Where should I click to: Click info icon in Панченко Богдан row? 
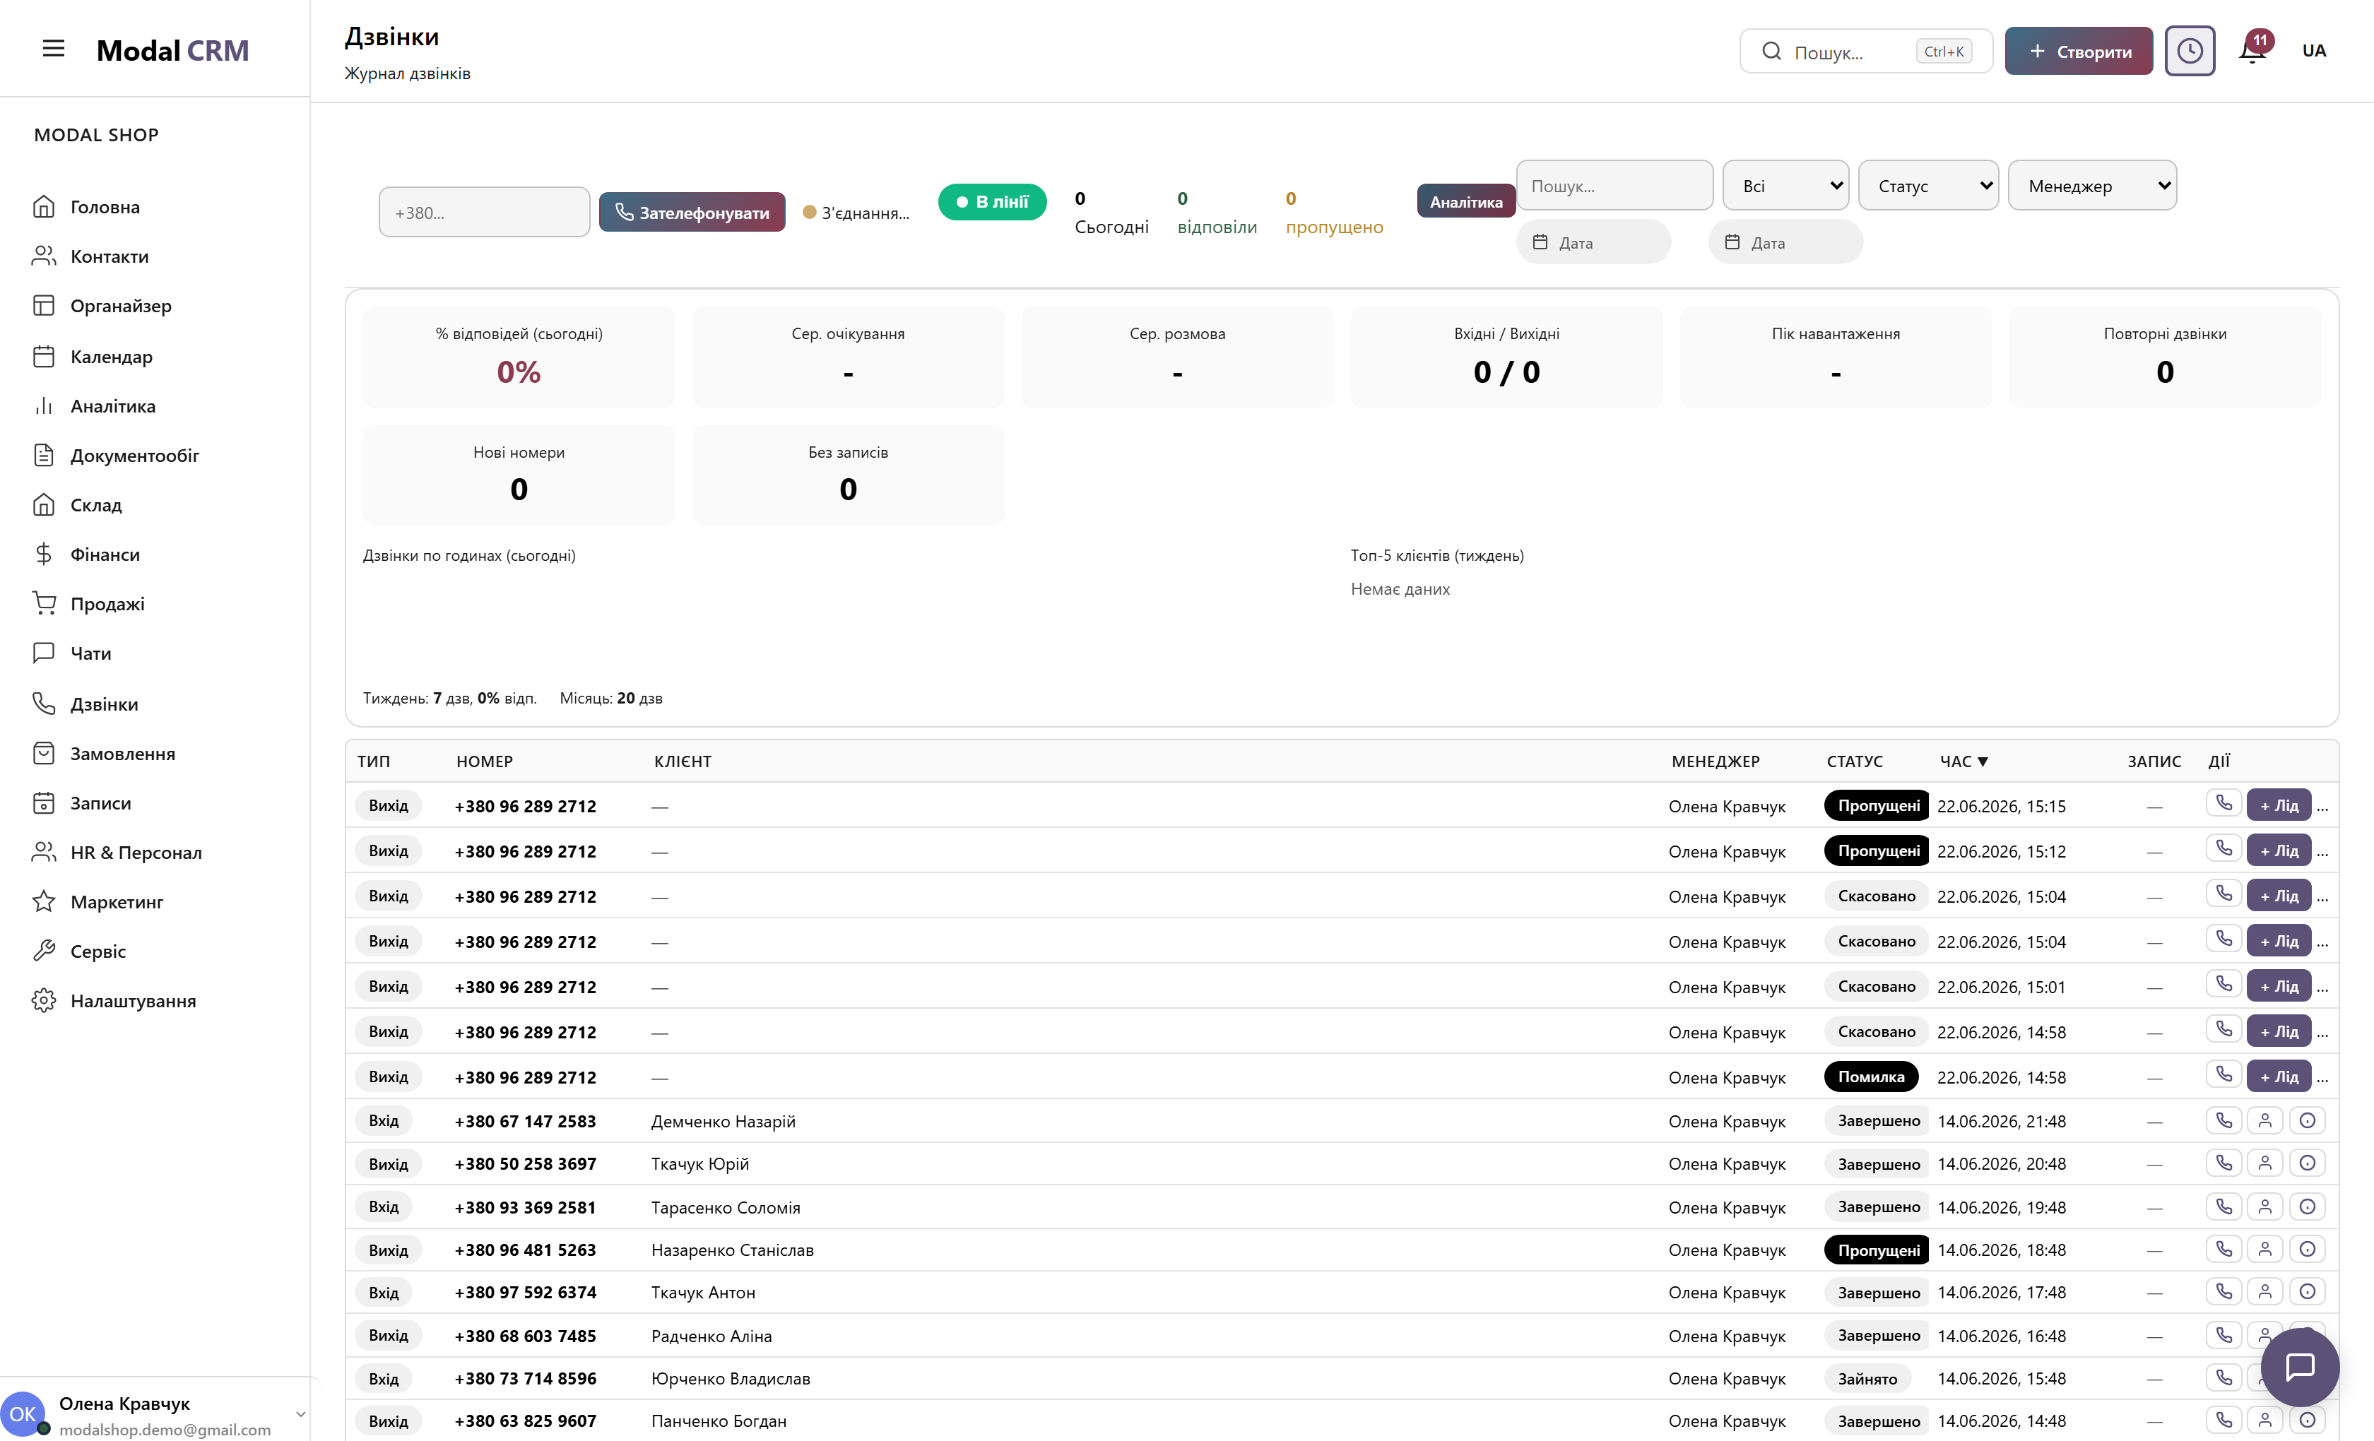coord(2308,1419)
